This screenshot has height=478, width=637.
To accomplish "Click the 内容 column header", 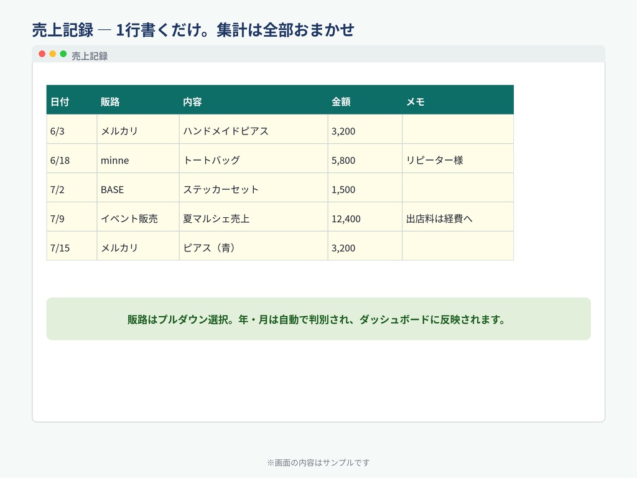I will (x=254, y=100).
